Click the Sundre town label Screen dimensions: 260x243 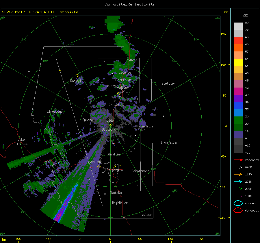tap(88, 120)
